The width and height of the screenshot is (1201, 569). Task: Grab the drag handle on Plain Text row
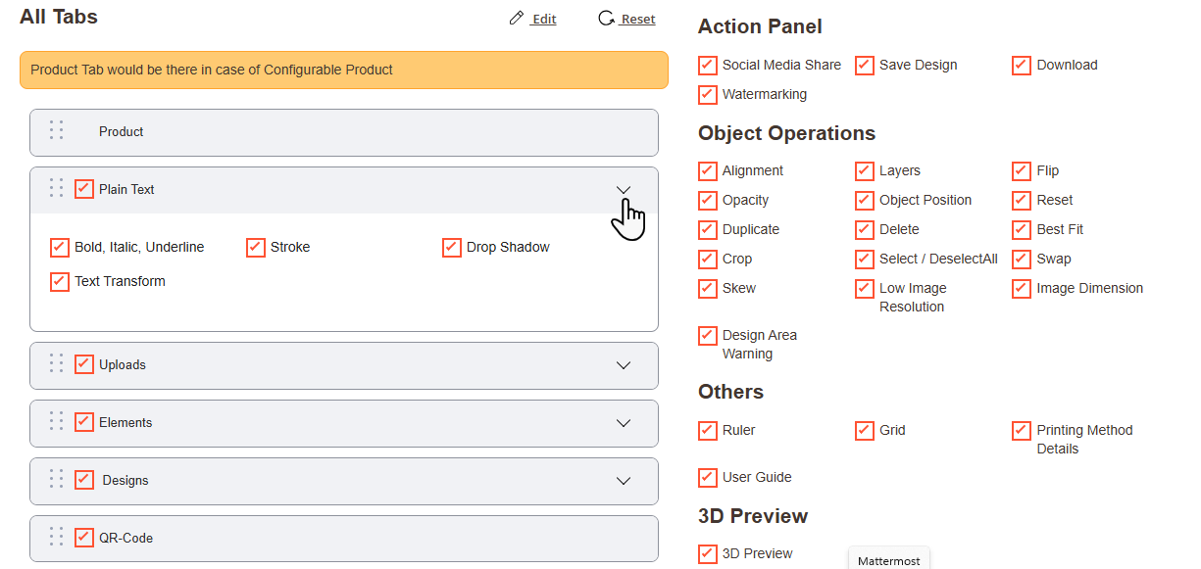click(56, 188)
